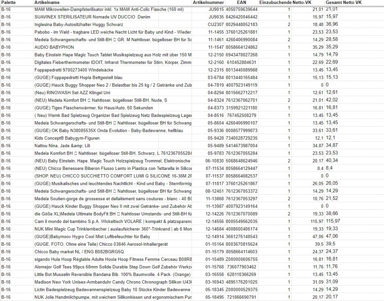Select the "EAN" column header

tap(241, 2)
